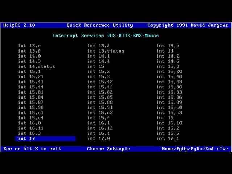Open 'int 16,0' entry
The height and width of the screenshot is (174, 232).
point(29,123)
